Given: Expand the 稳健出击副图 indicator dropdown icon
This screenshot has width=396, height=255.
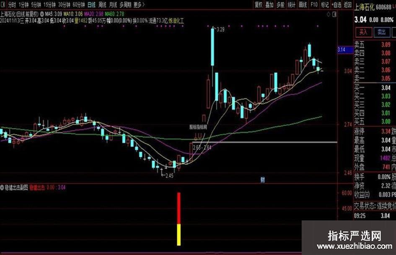Looking at the screenshot, I should (2, 188).
